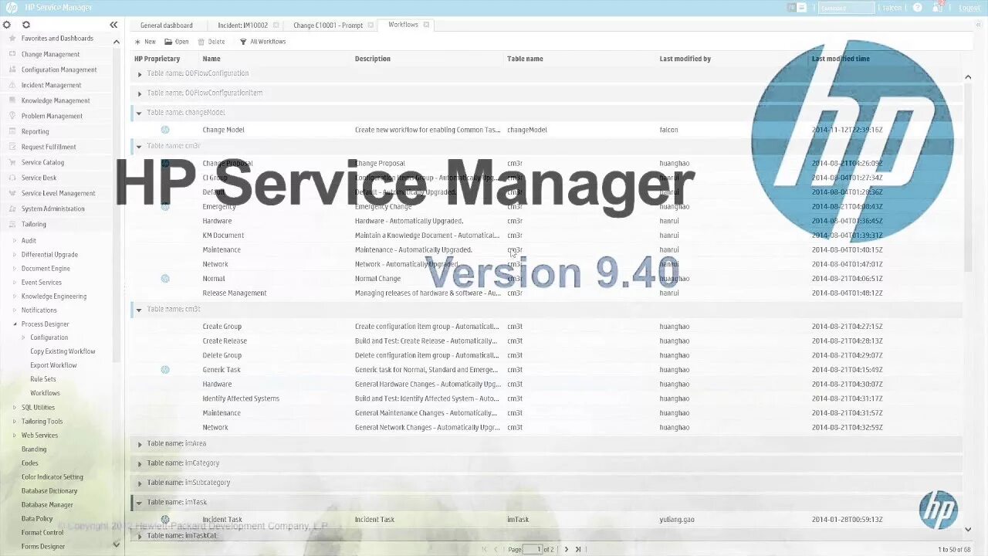Open Export Workflow in Process Designer
Image resolution: width=988 pixels, height=556 pixels.
pyautogui.click(x=53, y=365)
